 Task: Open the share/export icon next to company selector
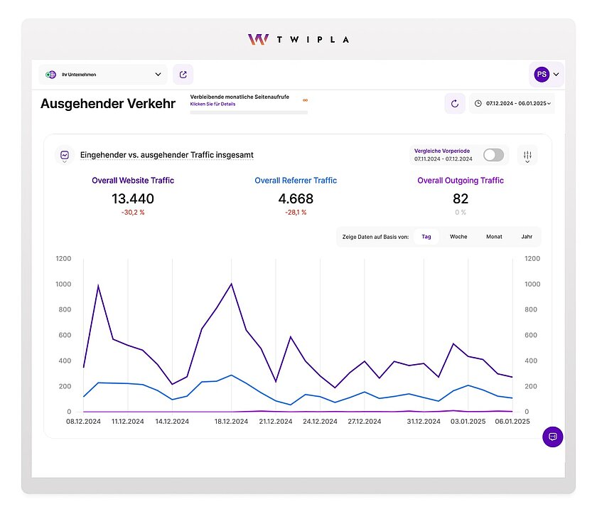pyautogui.click(x=183, y=74)
